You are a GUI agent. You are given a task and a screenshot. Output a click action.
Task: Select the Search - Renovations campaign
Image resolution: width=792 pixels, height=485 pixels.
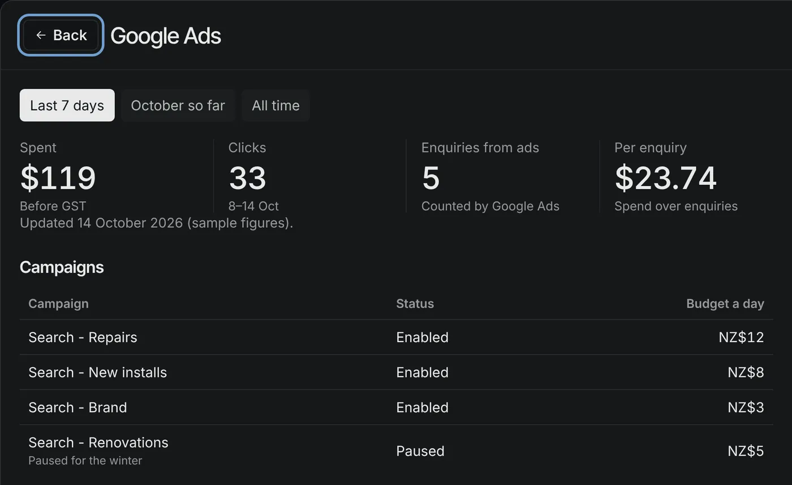pos(396,451)
